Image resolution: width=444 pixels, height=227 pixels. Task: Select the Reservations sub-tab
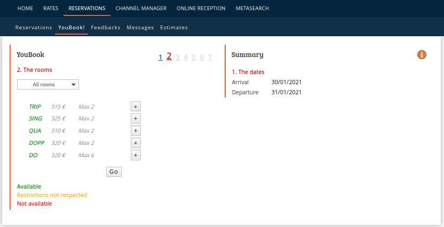34,27
